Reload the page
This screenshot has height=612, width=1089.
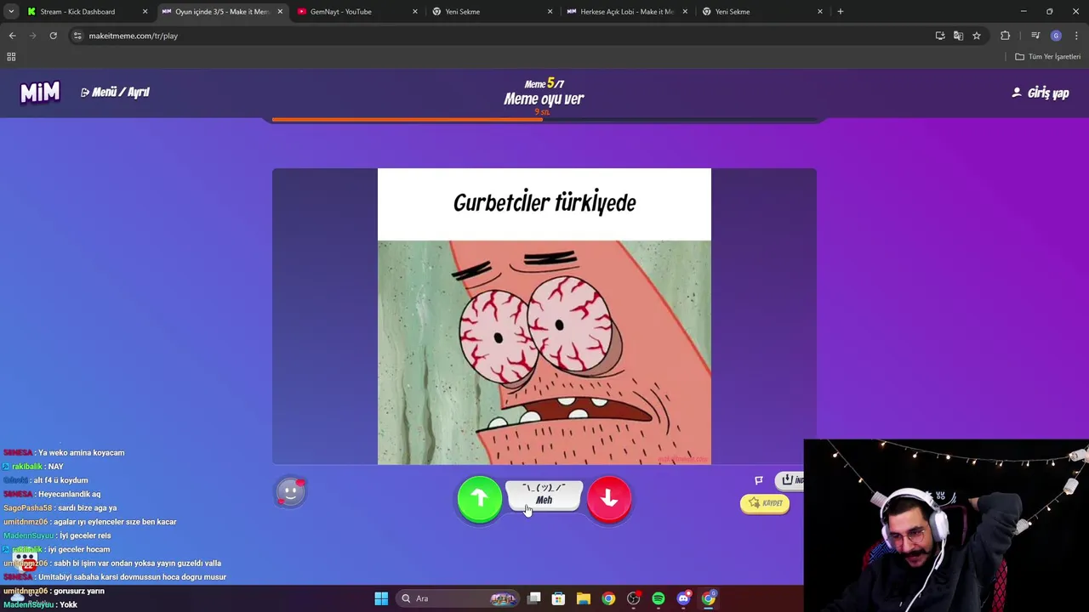click(53, 36)
